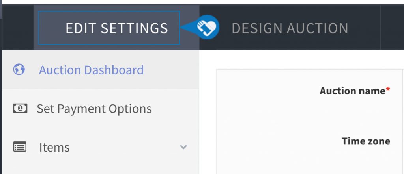Click the dollar bill payment icon
This screenshot has height=174, width=404.
pyautogui.click(x=20, y=108)
